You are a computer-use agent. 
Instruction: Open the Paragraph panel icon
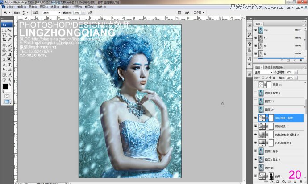[x=250, y=65]
